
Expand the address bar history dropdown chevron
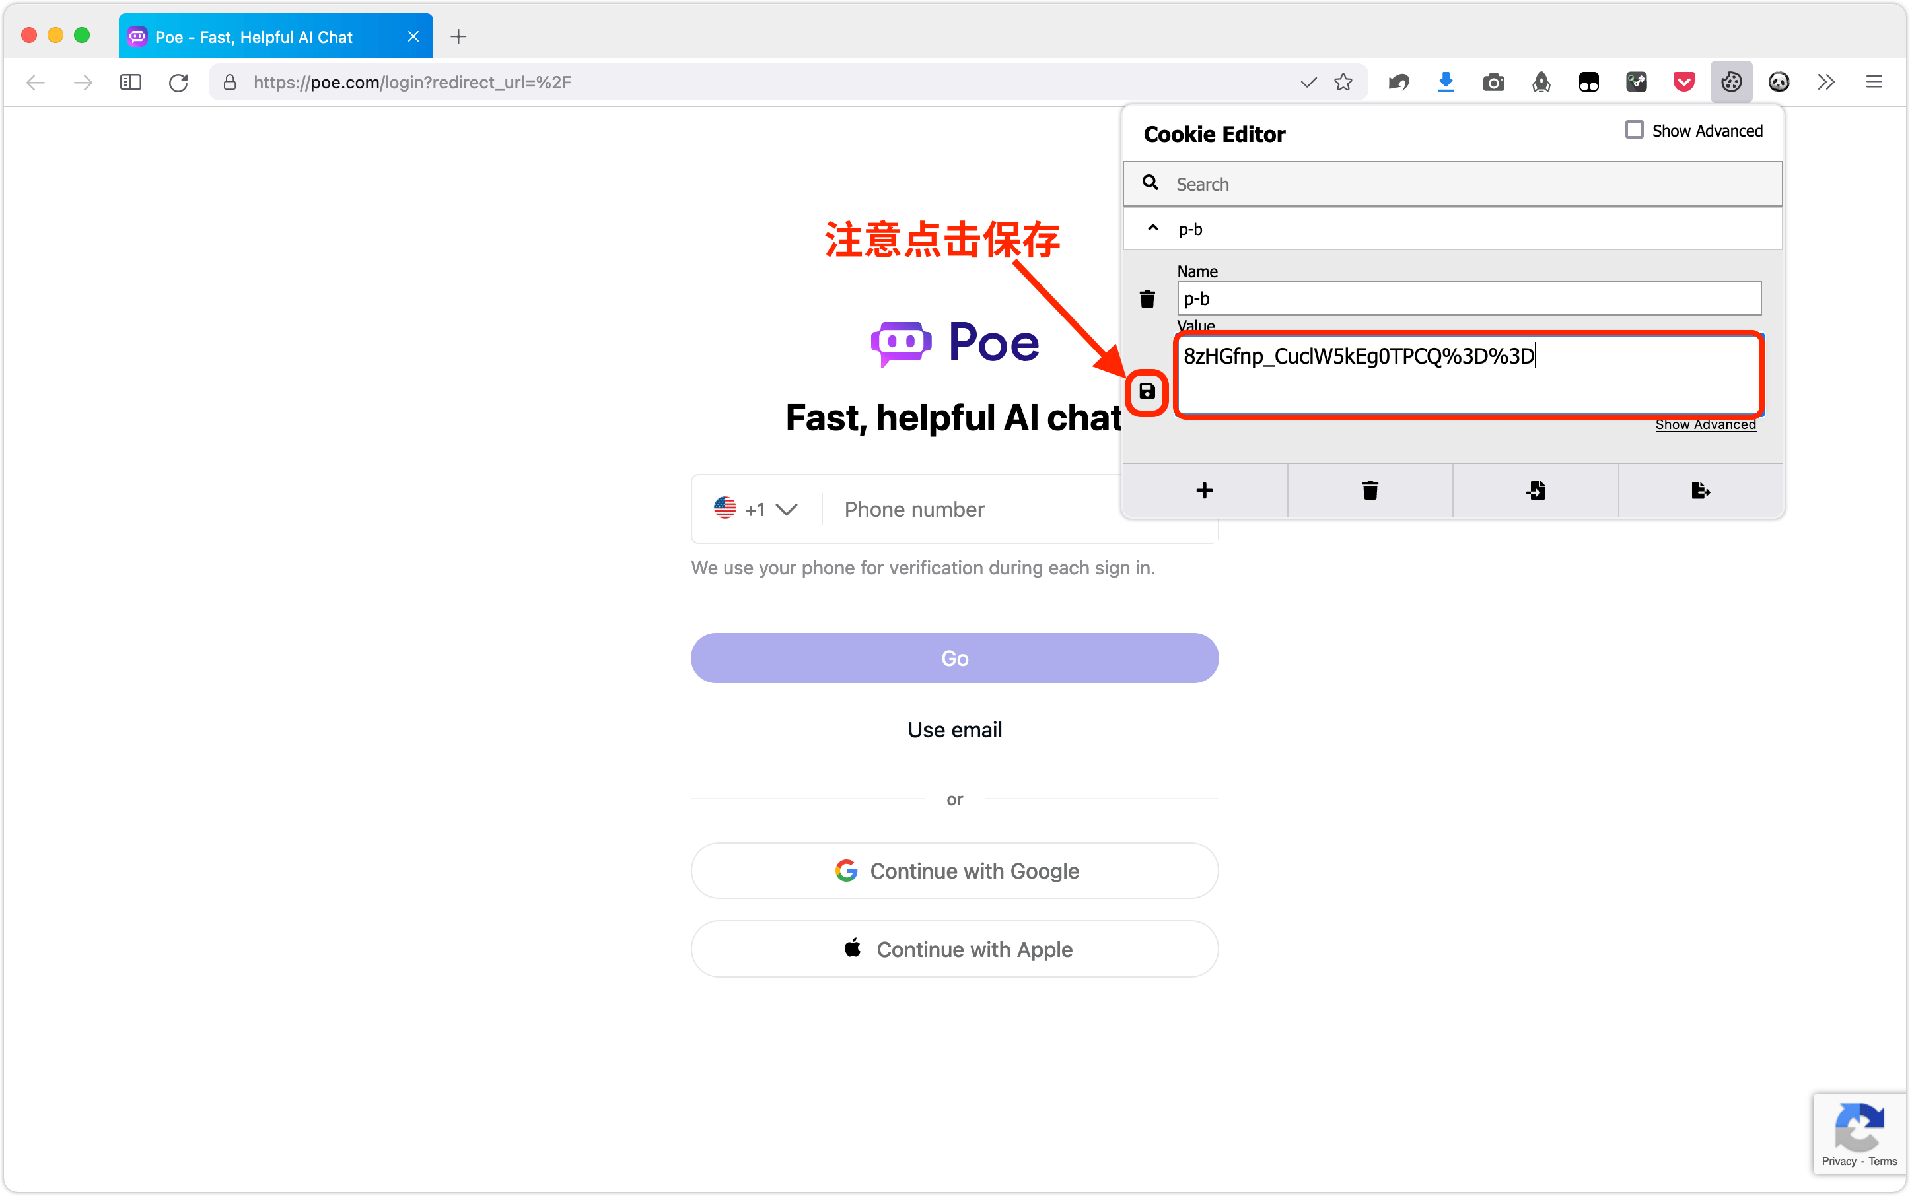[x=1308, y=83]
